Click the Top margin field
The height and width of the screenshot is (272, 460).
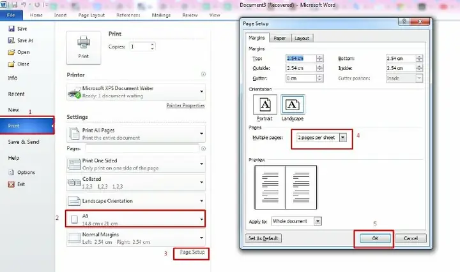[x=301, y=59]
